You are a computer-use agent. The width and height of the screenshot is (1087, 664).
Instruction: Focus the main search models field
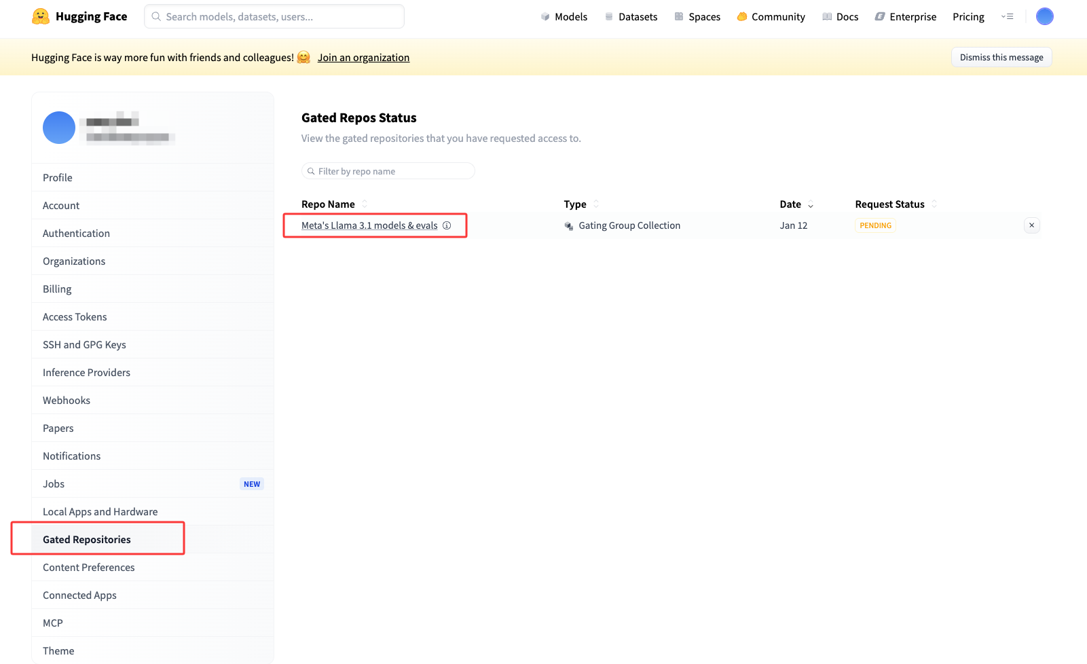[x=274, y=16]
